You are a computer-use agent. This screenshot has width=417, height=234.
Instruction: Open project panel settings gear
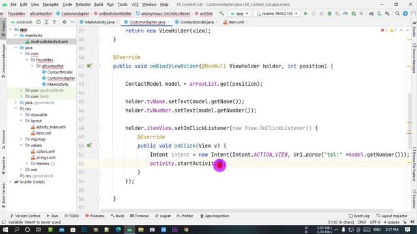point(65,22)
